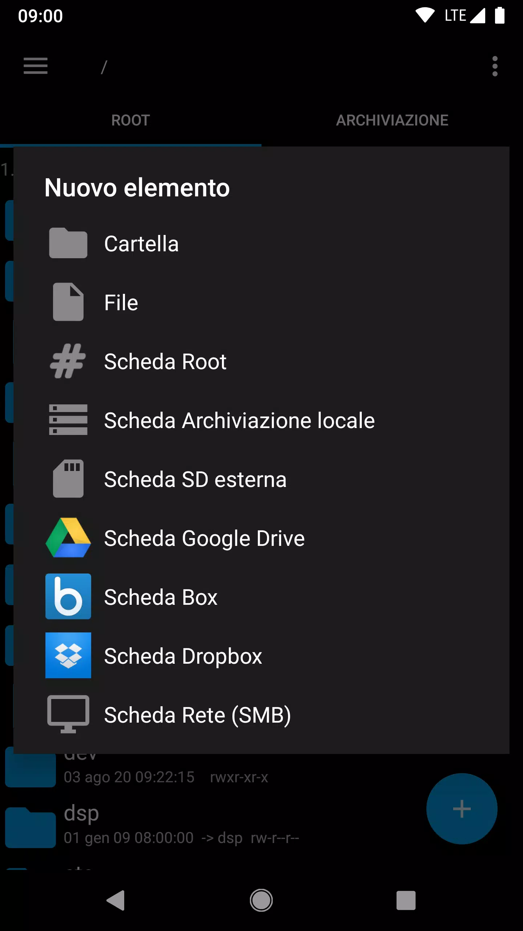The height and width of the screenshot is (931, 523).
Task: Choose Scheda Rete (SMB) option
Action: (x=261, y=715)
